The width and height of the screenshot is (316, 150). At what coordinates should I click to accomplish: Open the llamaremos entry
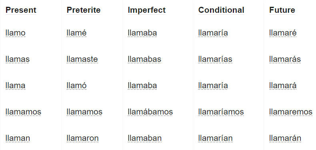pos(291,112)
